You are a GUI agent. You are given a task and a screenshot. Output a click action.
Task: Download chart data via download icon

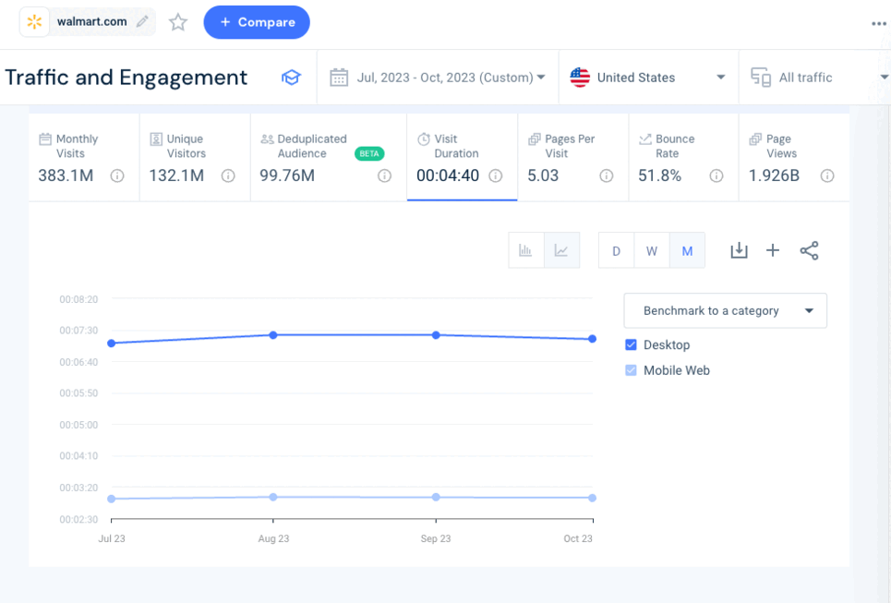pyautogui.click(x=739, y=250)
